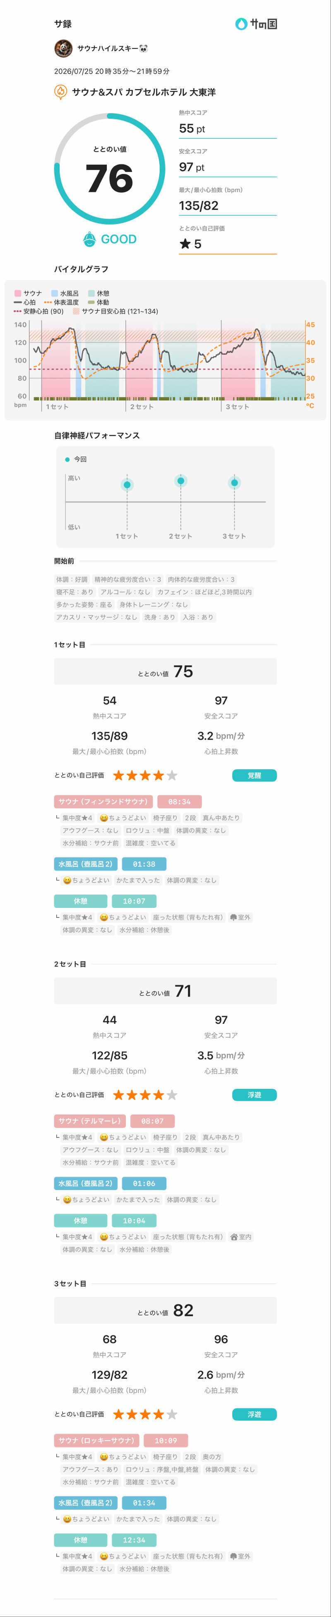331x1617 pixels.
Task: Click the fifth grey star in set 3 rating
Action: click(x=172, y=1414)
